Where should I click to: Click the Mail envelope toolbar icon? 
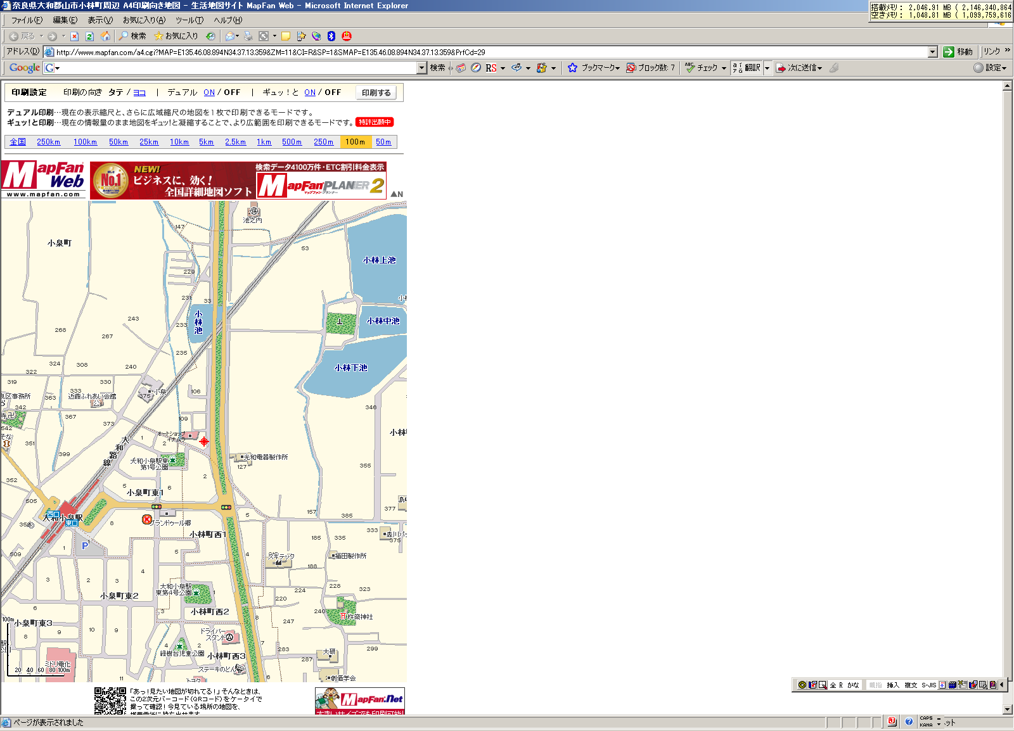(230, 36)
